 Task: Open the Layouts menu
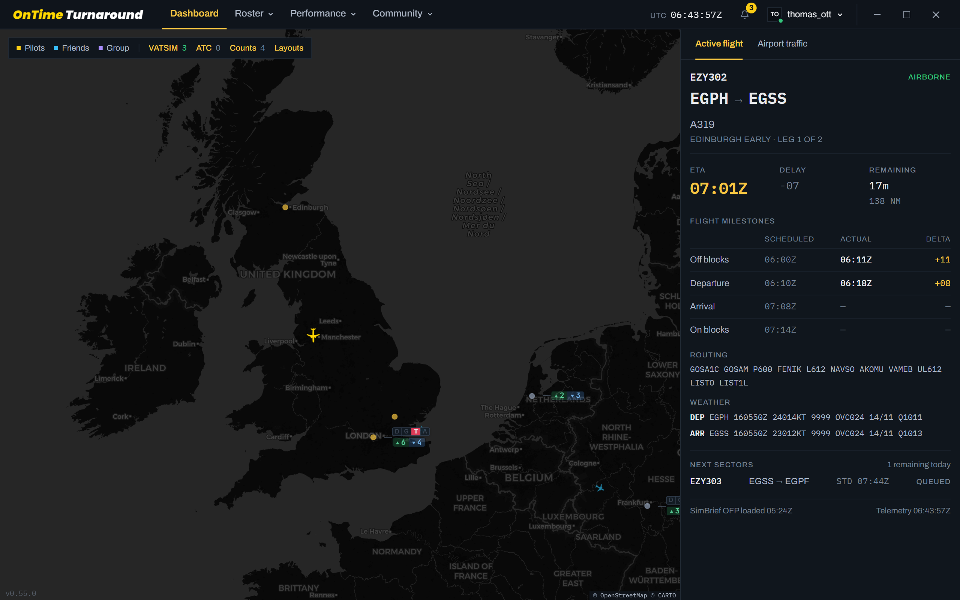[x=289, y=48]
